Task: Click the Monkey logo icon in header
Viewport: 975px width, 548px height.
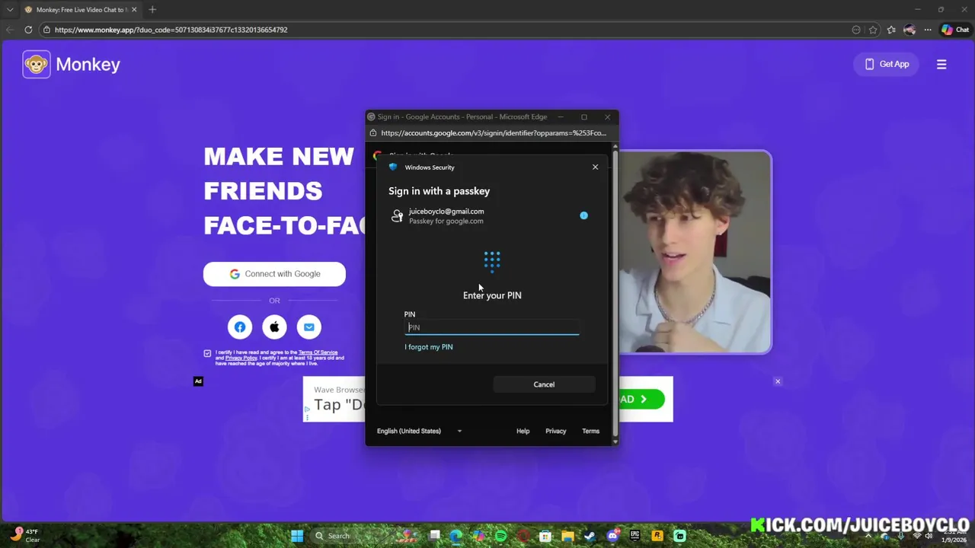Action: point(37,65)
